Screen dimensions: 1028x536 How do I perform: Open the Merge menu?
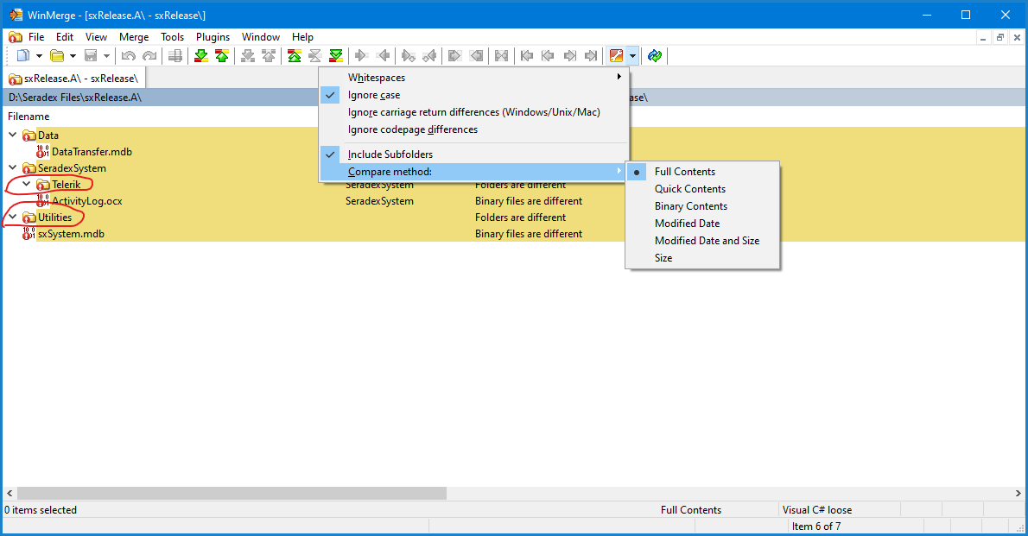click(x=134, y=37)
